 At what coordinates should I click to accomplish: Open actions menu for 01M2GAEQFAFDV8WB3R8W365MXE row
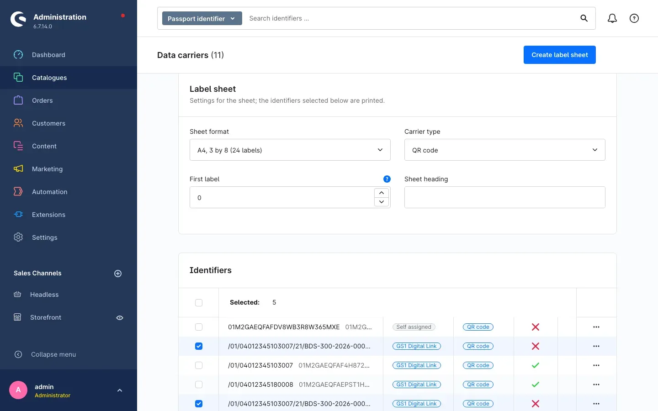[x=596, y=327]
